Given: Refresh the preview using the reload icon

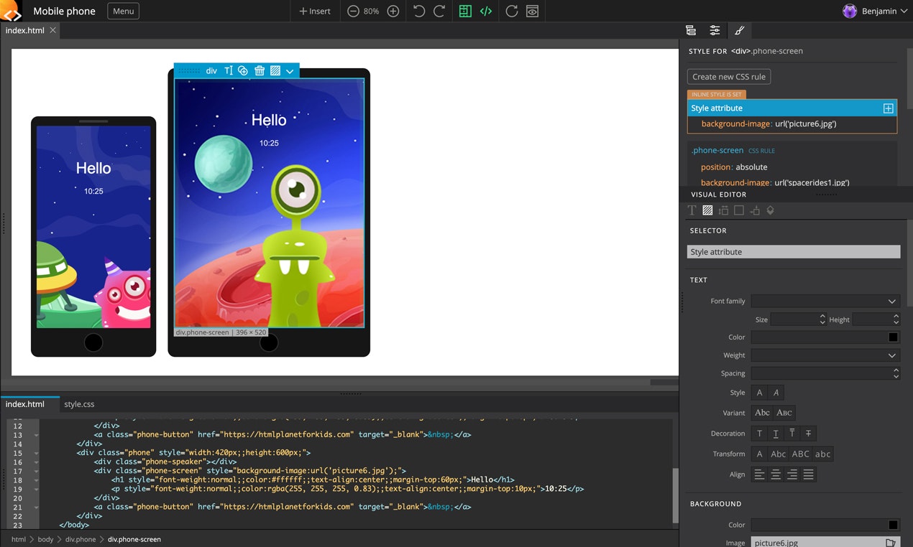Looking at the screenshot, I should pos(512,11).
